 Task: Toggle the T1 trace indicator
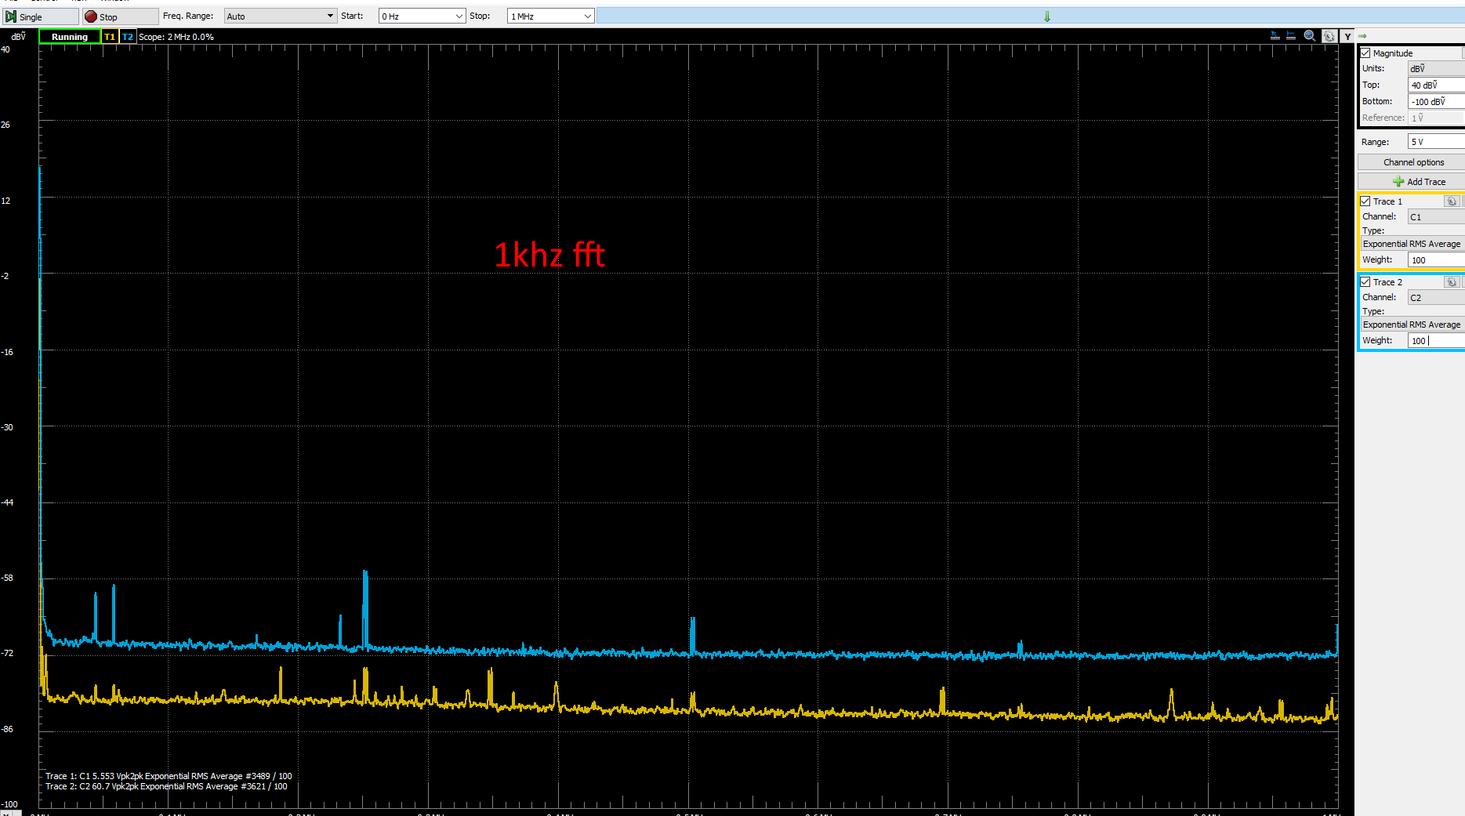110,37
